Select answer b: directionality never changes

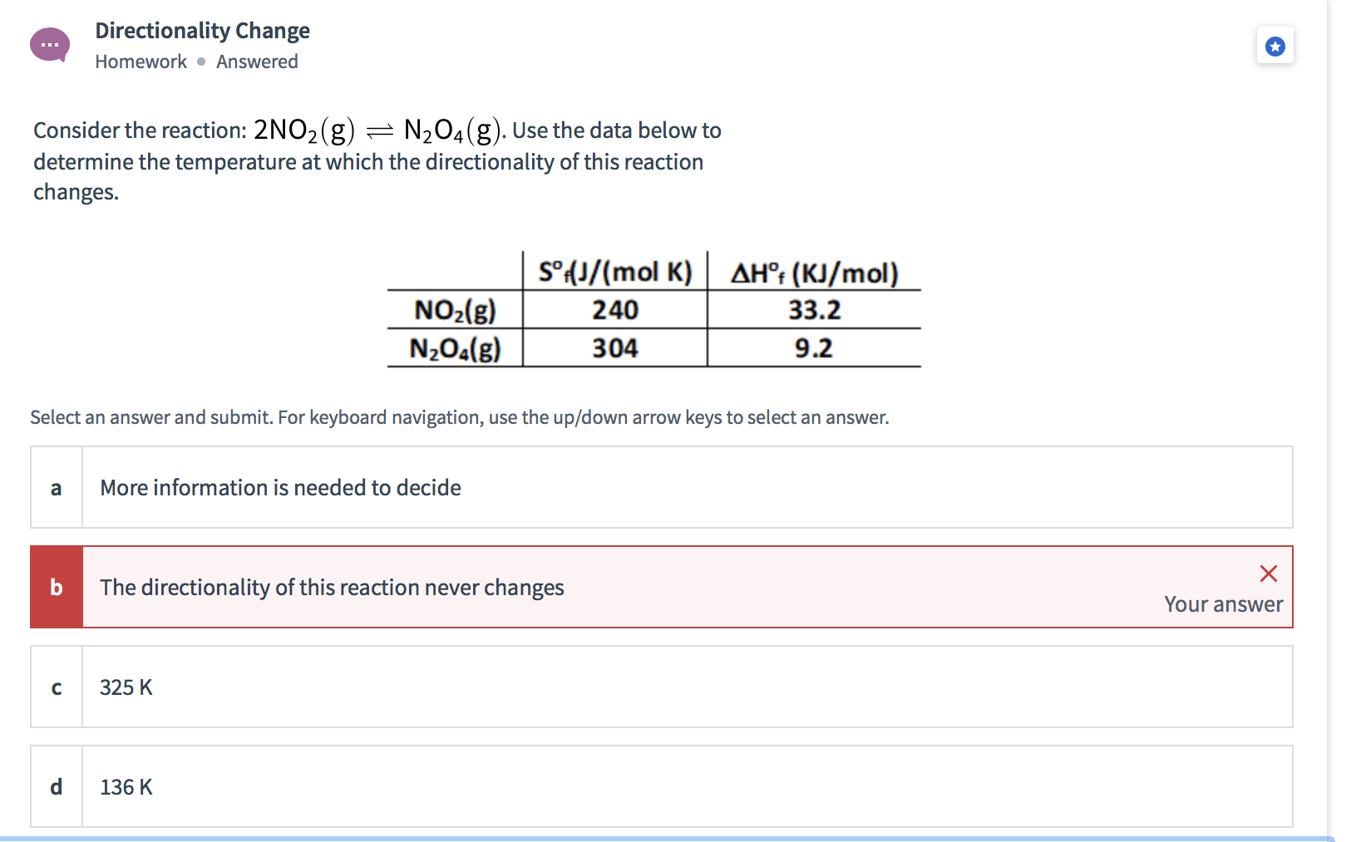click(x=582, y=587)
